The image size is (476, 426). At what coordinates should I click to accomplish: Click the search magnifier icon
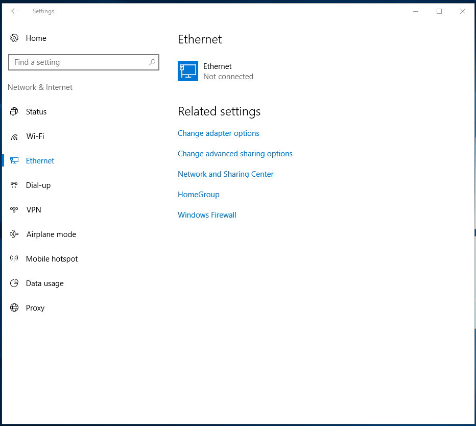pos(152,62)
